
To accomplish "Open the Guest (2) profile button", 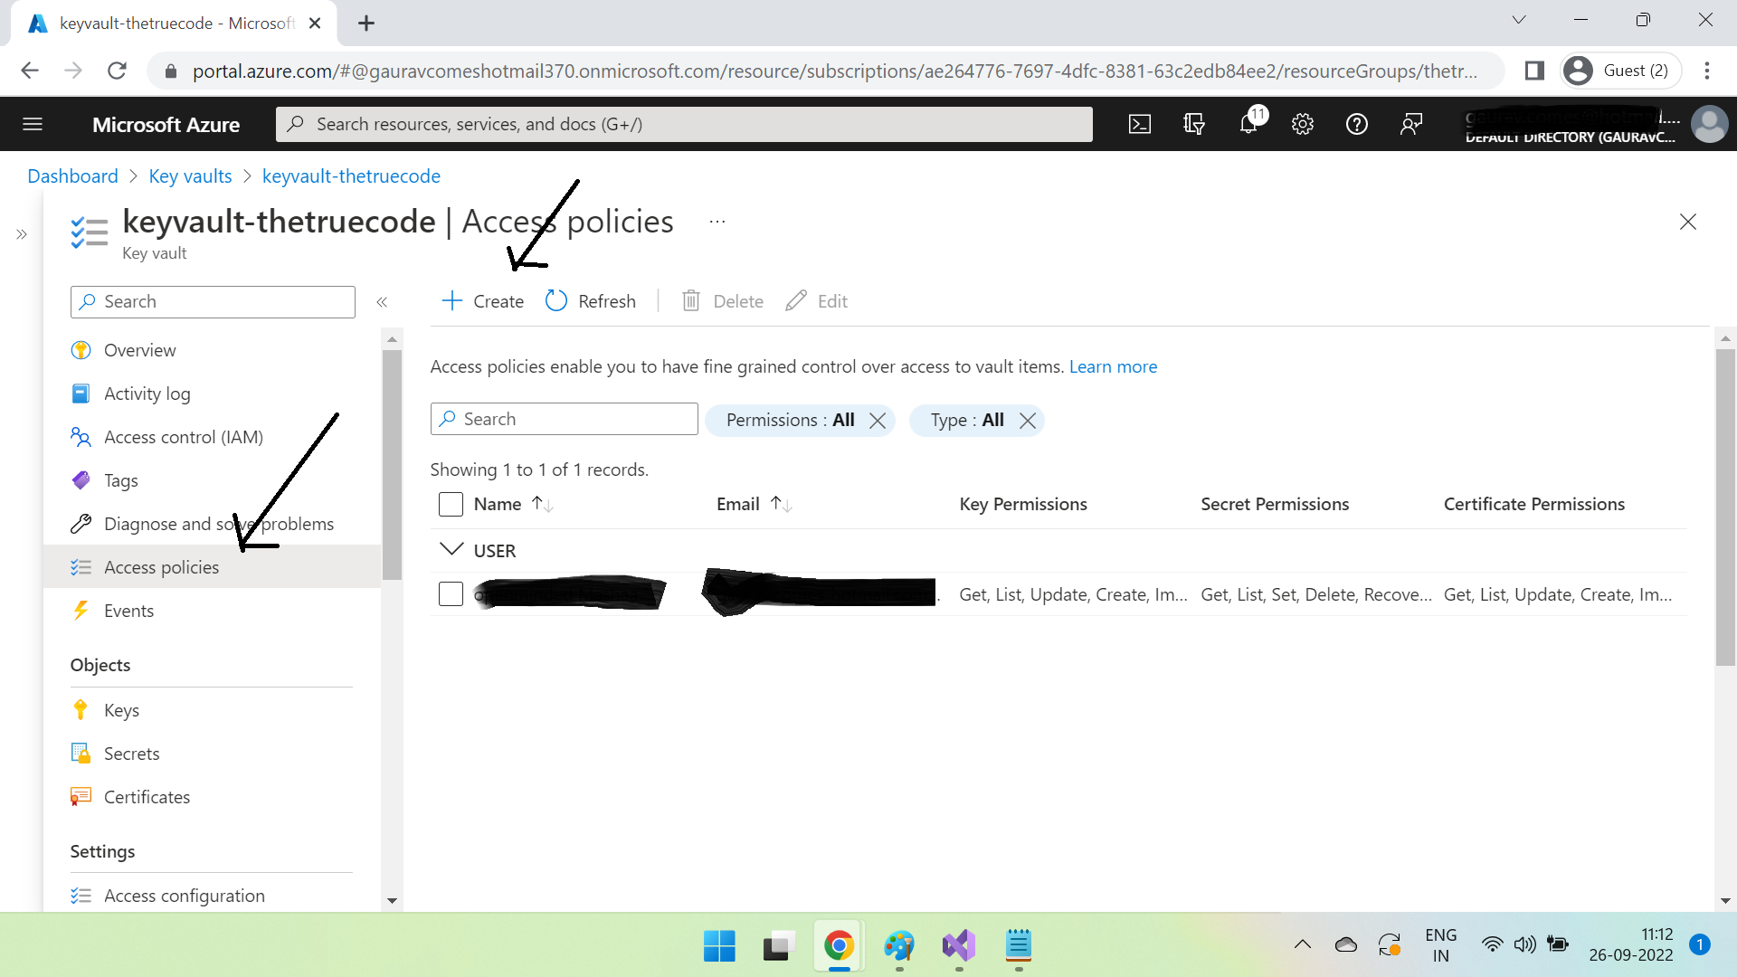I will pos(1619,71).
